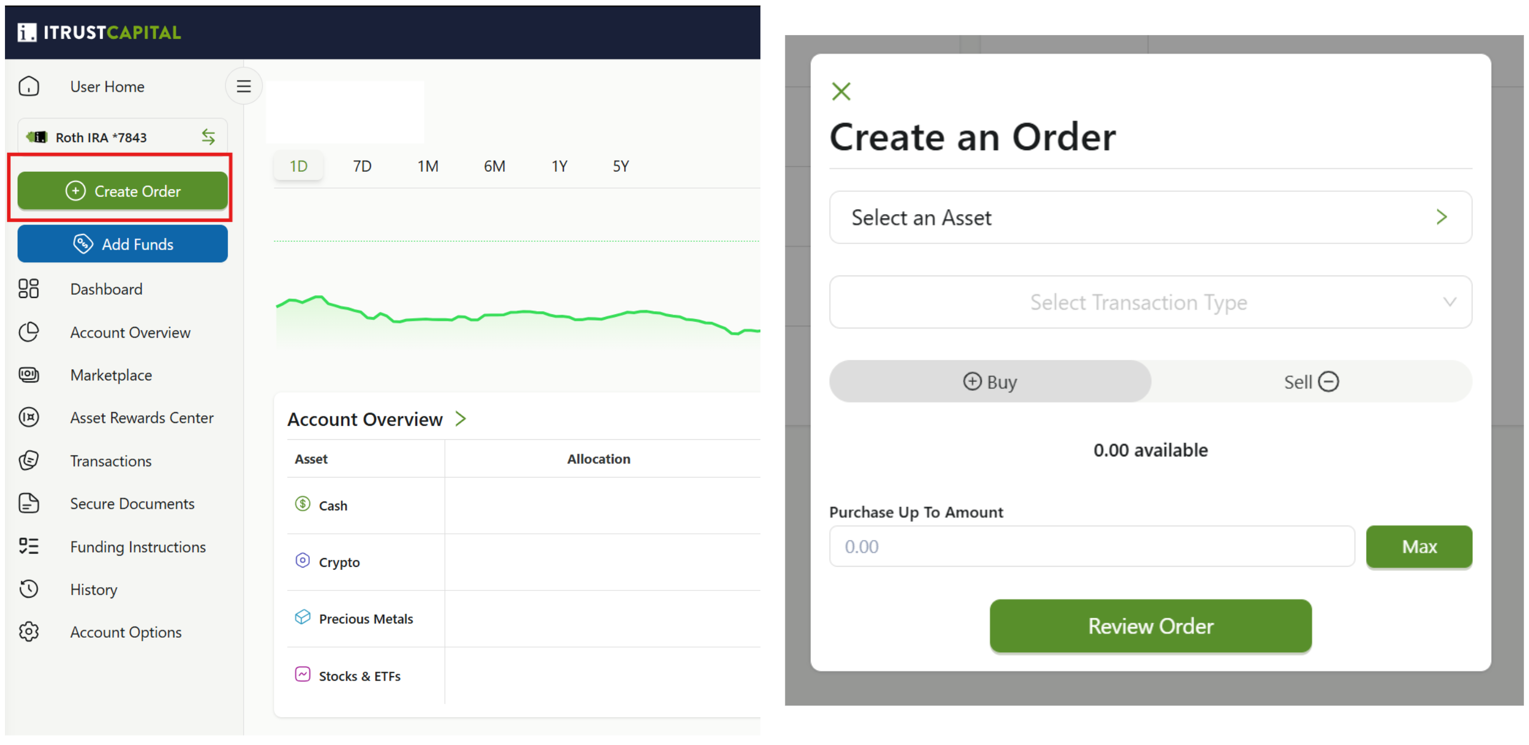Viewport: 1529px width, 745px height.
Task: Switch the order to Sell
Action: pos(1311,382)
